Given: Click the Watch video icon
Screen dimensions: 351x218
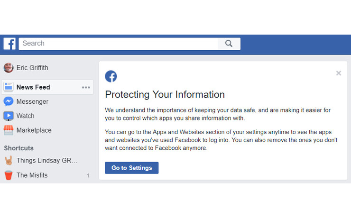Looking at the screenshot, I should click(9, 116).
